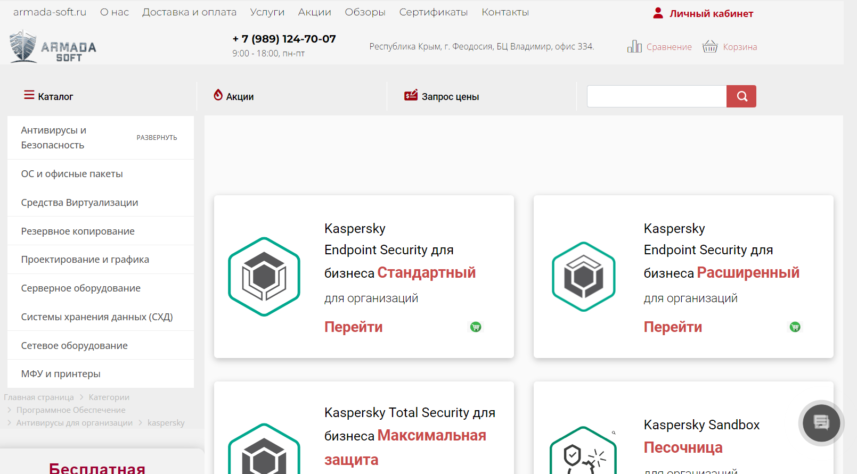
Task: Click Запрос цены button
Action: (450, 96)
